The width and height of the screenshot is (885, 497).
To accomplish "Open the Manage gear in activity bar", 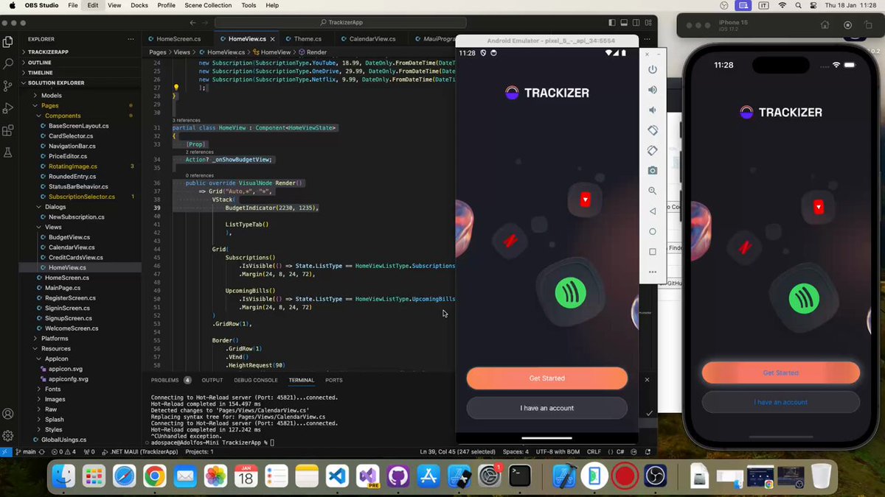I will coord(8,436).
